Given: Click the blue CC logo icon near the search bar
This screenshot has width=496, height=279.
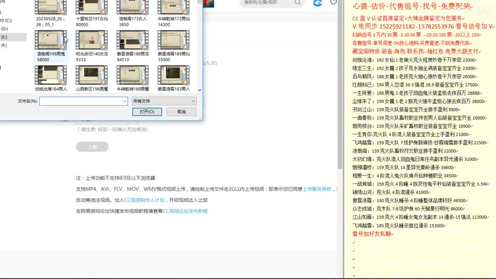Looking at the screenshot, I should click(x=317, y=3).
